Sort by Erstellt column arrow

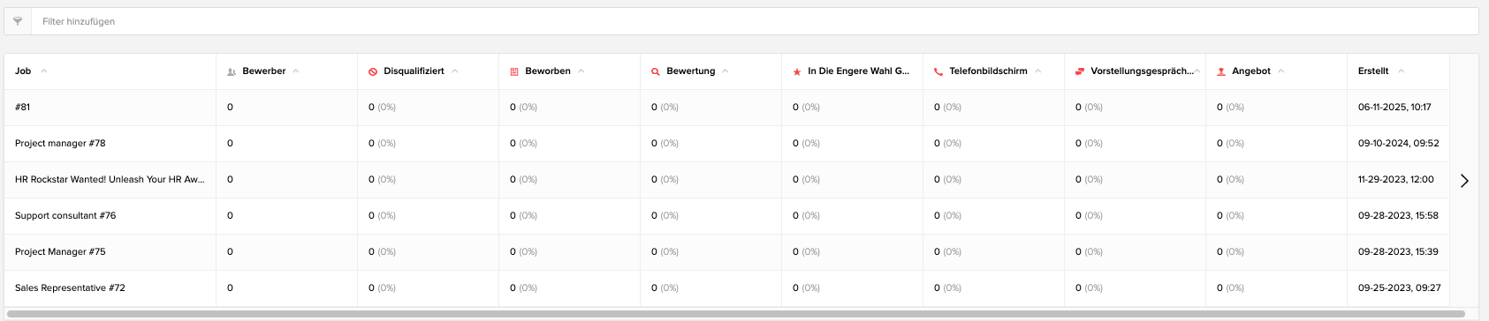1401,71
